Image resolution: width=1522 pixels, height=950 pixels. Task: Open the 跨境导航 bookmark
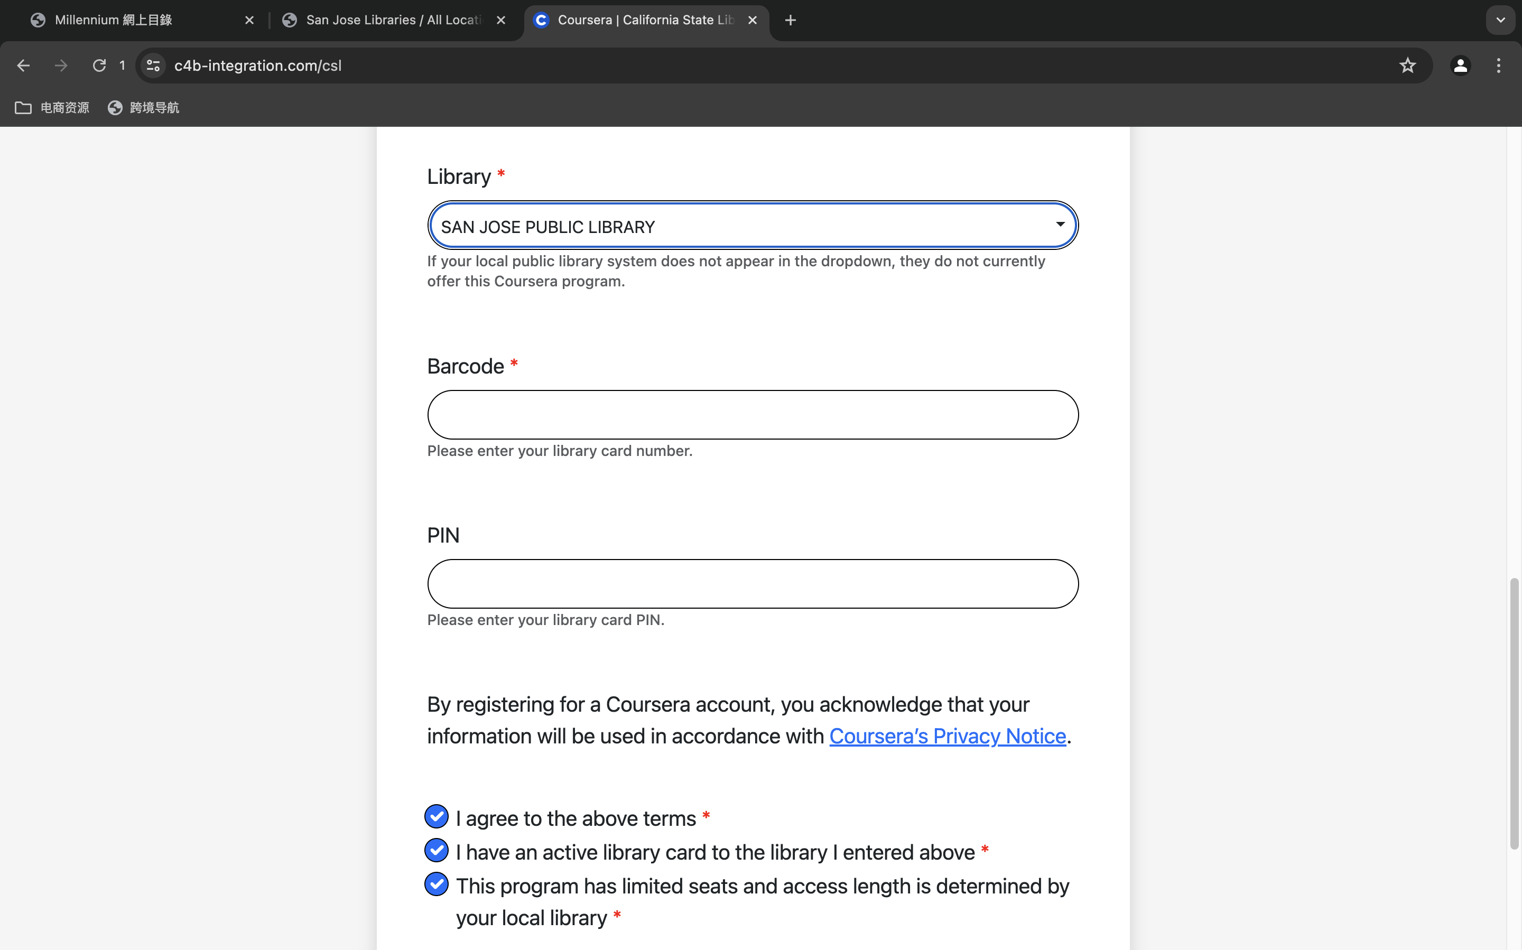[143, 107]
